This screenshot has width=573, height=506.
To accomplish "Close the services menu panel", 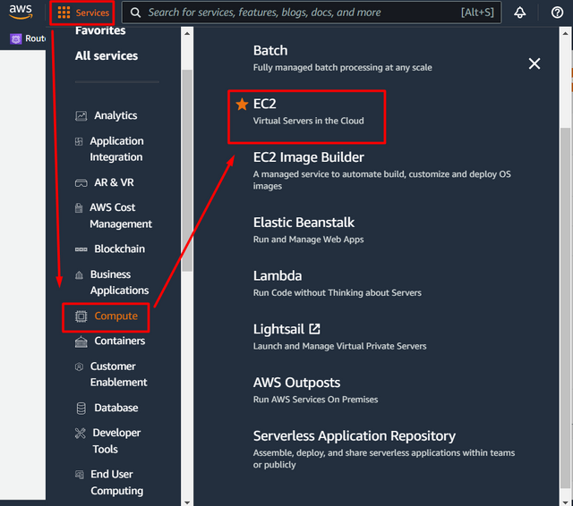I will click(x=535, y=63).
